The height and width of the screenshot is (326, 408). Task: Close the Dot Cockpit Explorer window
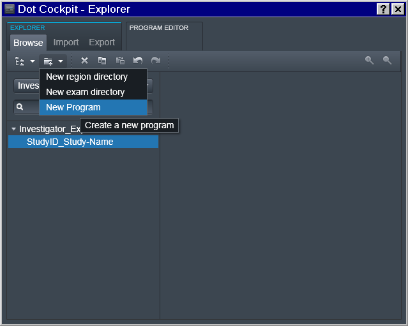pos(398,10)
